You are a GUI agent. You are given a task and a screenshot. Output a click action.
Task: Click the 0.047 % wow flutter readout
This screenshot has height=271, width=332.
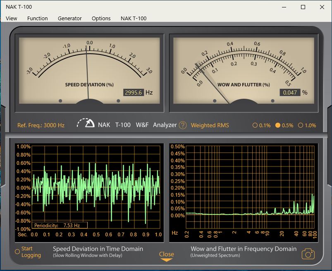click(x=290, y=93)
